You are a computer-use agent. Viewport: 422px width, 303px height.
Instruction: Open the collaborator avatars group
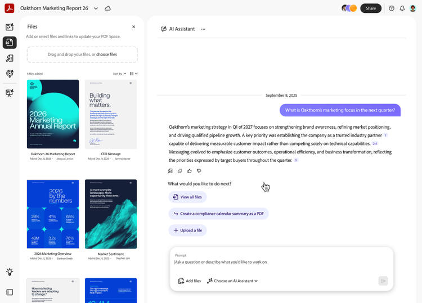click(349, 8)
